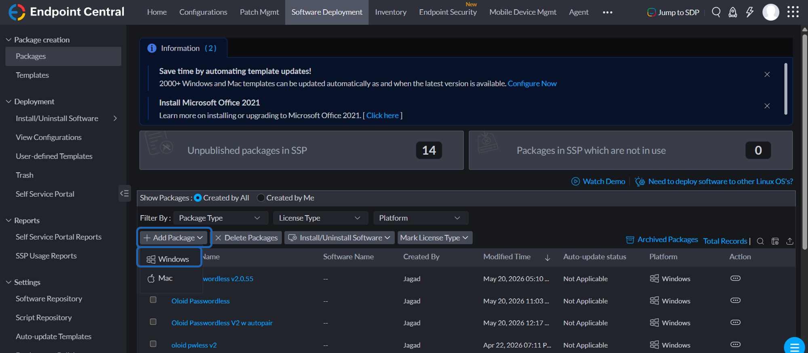Open the License Type filter dropdown
This screenshot has width=808, height=353.
pyautogui.click(x=320, y=218)
